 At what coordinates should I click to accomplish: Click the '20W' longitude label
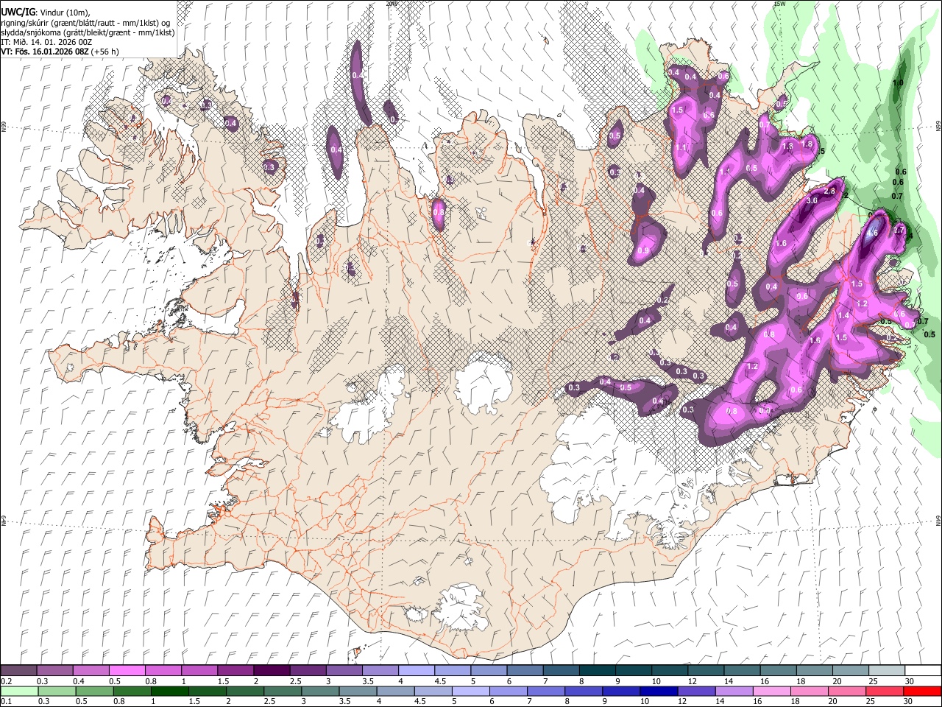point(392,4)
